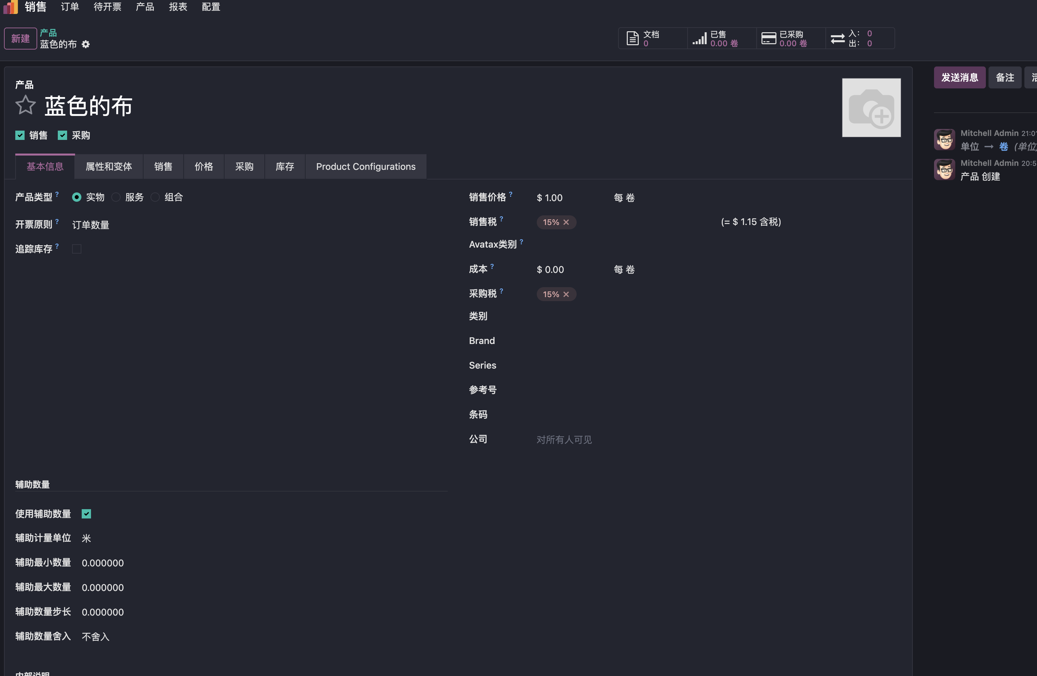Select the 组合 product type radio
Image resolution: width=1037 pixels, height=676 pixels.
point(155,197)
